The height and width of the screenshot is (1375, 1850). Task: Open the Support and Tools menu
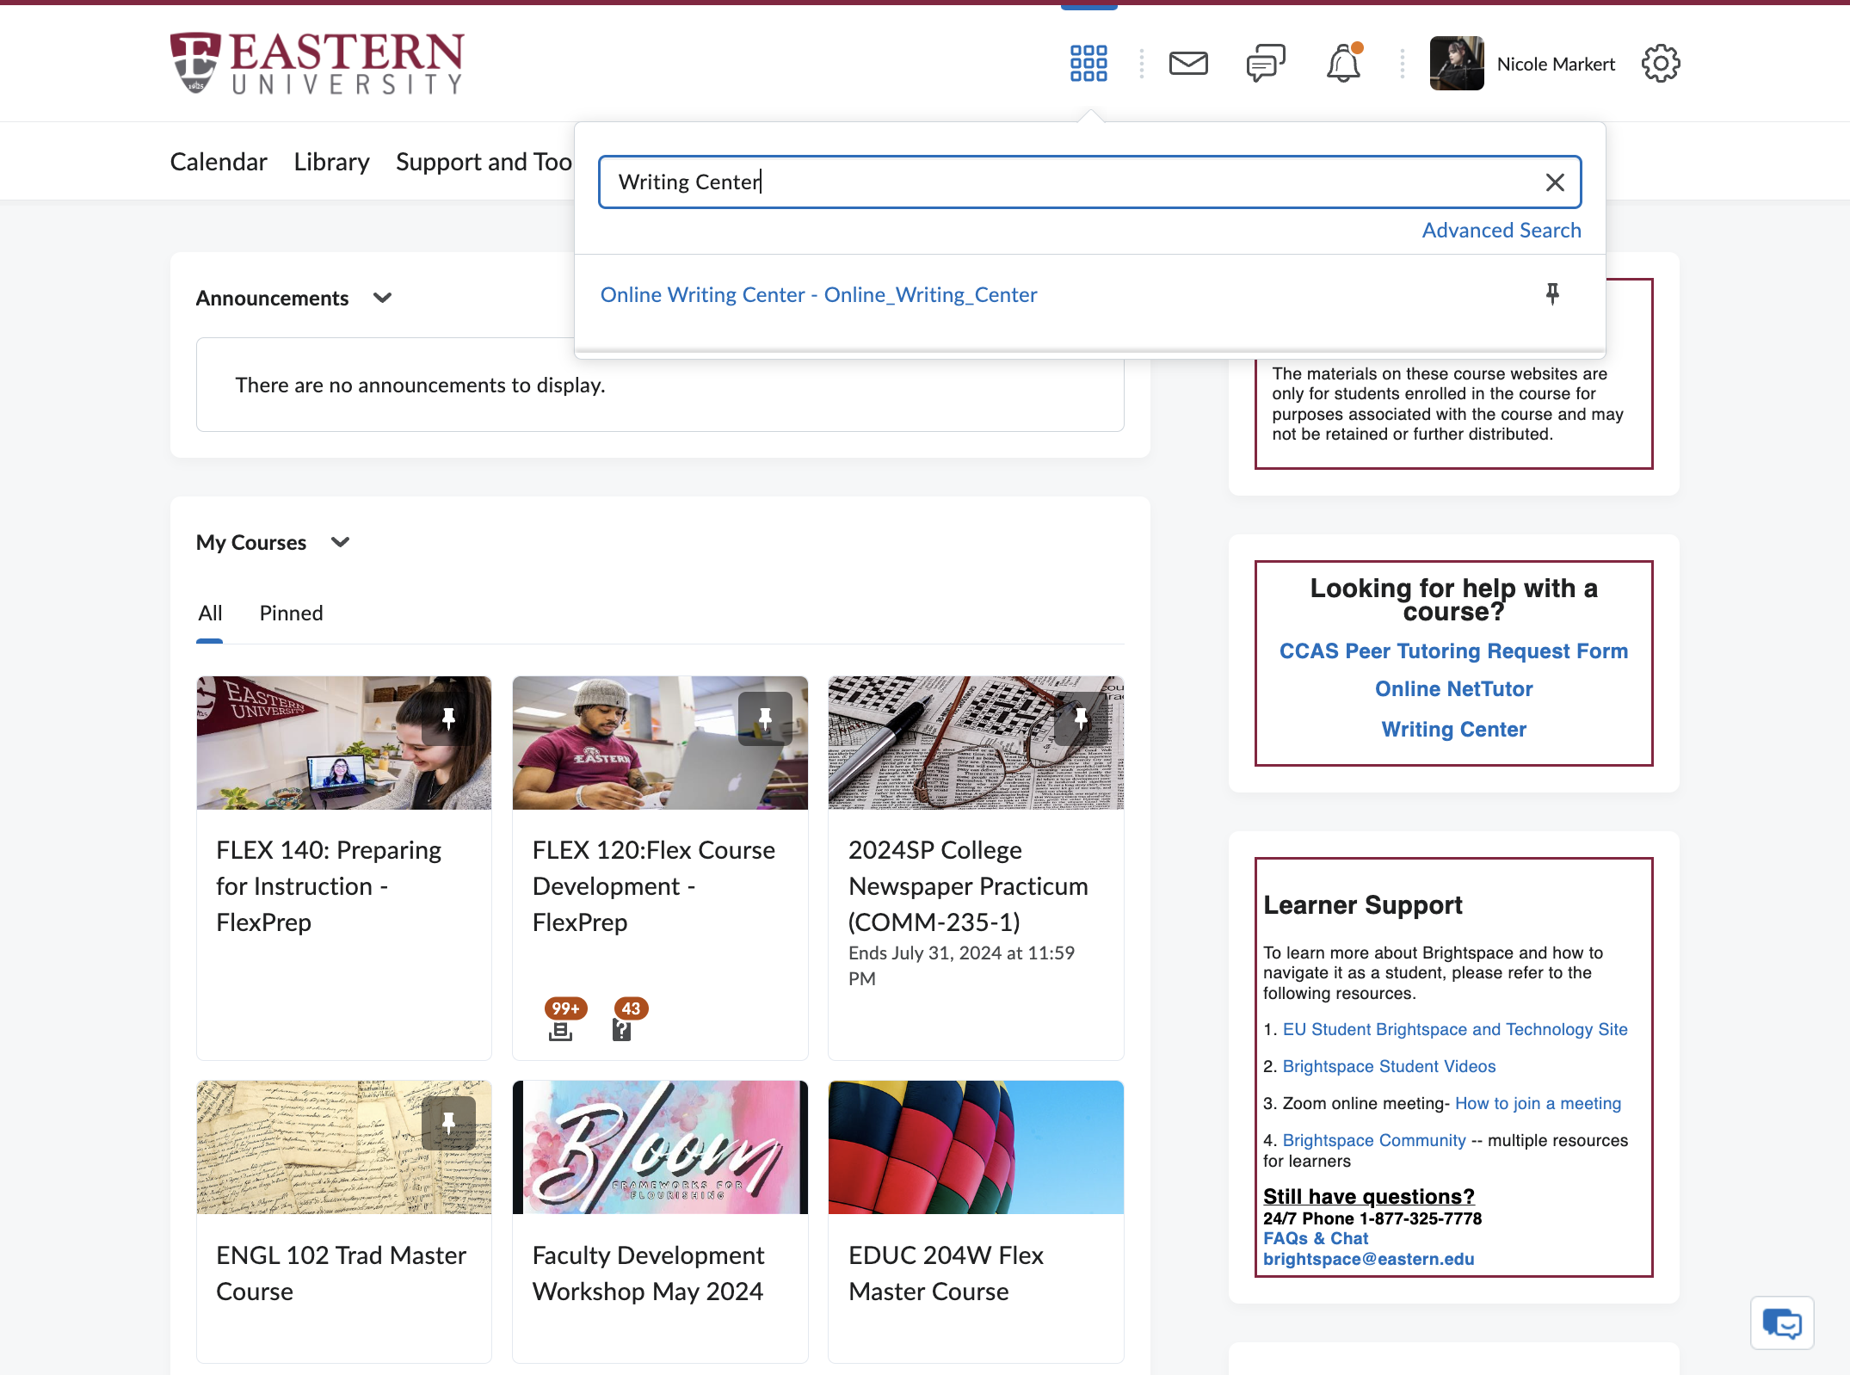point(484,162)
